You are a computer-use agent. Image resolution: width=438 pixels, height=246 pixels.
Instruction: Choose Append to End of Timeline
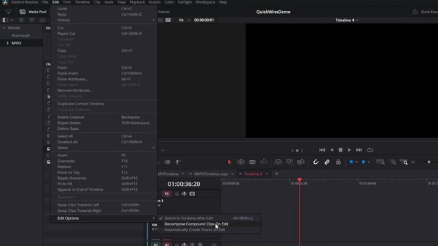[104, 189]
